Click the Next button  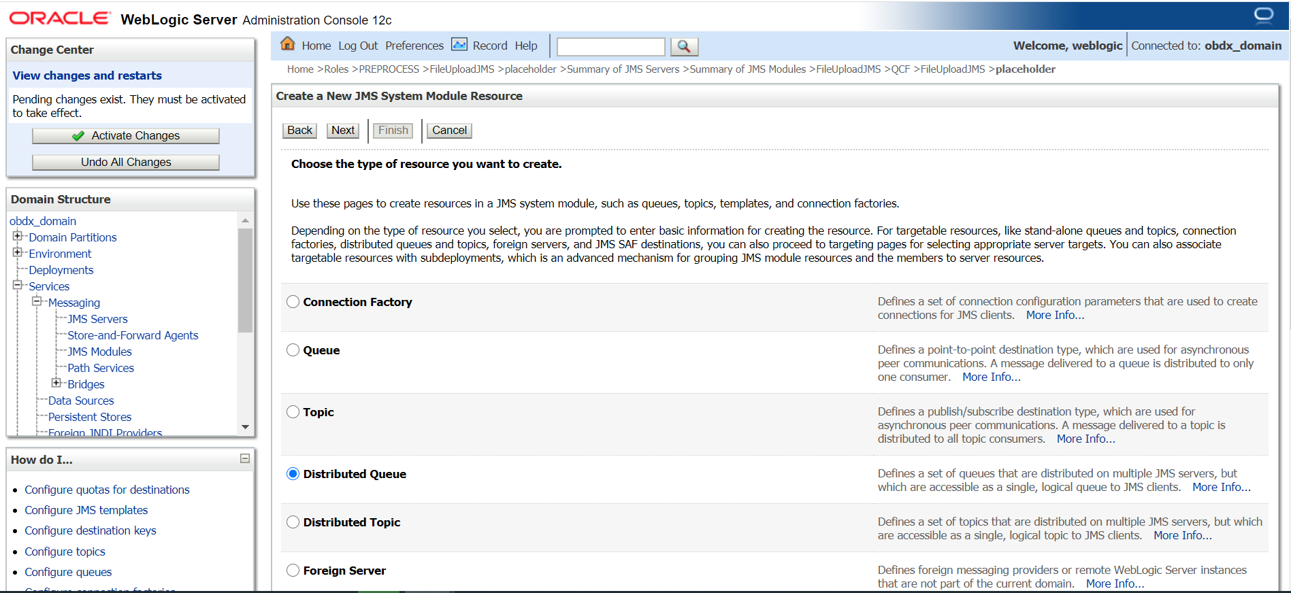point(343,131)
